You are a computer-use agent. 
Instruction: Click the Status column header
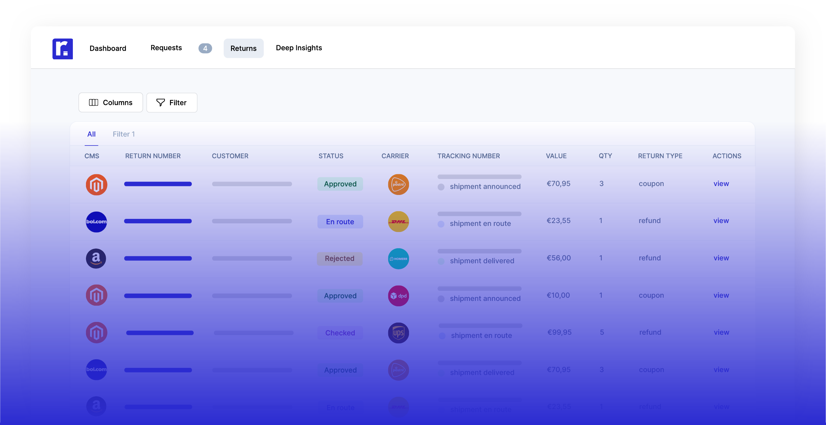pyautogui.click(x=331, y=156)
